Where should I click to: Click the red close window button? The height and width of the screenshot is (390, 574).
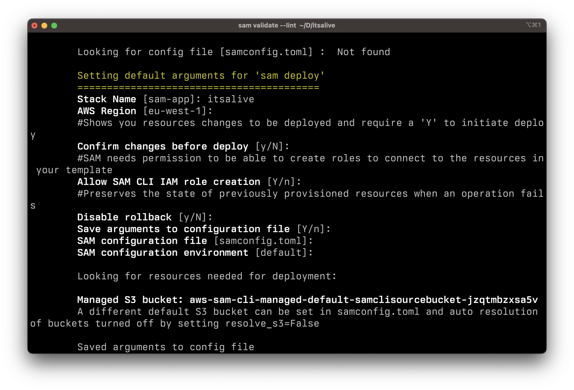(34, 26)
